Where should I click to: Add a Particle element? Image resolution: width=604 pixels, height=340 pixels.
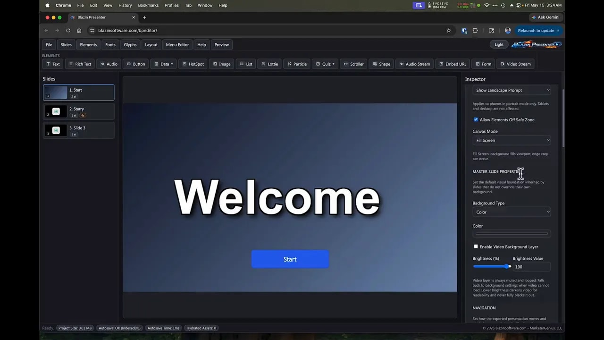(x=296, y=64)
